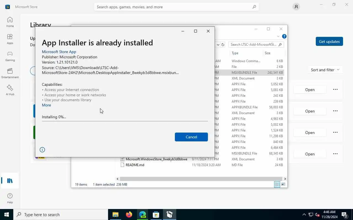Viewport: 353px width, 220px height.
Task: Cancel the App Installer installation
Action: pyautogui.click(x=191, y=137)
